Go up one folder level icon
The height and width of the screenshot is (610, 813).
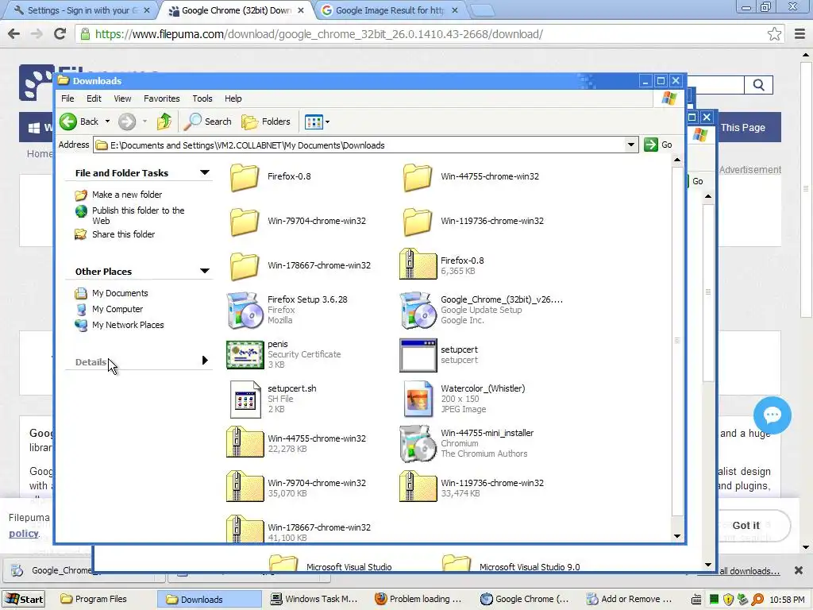164,122
